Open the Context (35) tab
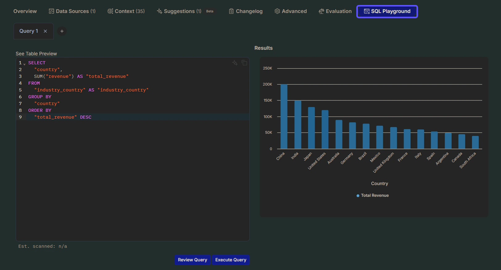Viewport: 501px width, 270px height. click(x=126, y=11)
